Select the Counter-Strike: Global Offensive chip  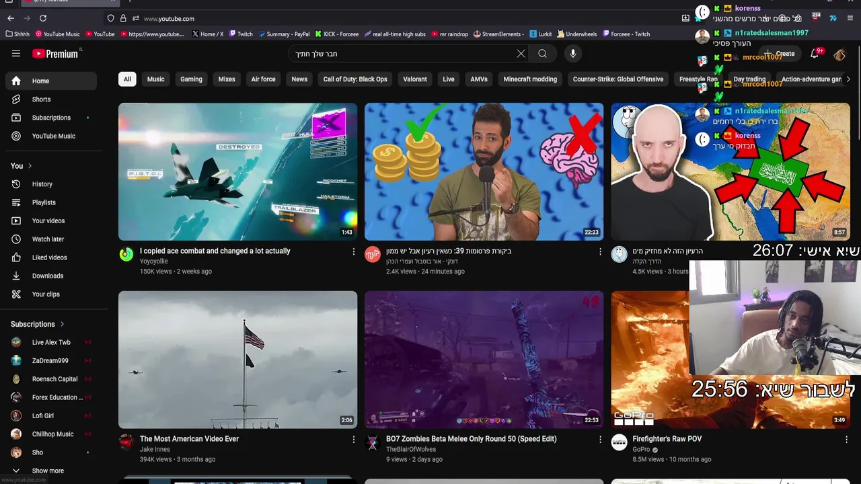click(618, 79)
